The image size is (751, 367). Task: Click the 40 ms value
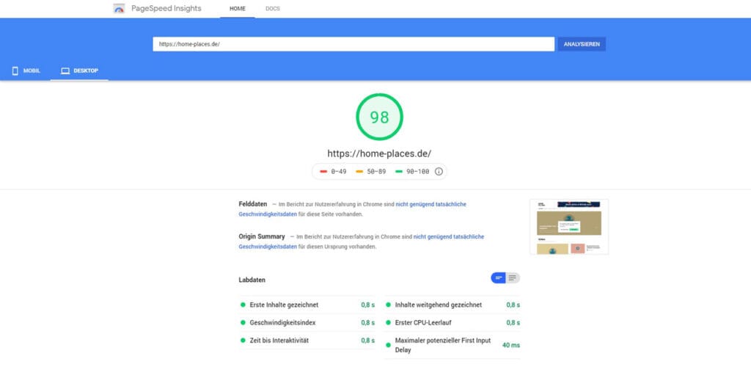(x=510, y=345)
